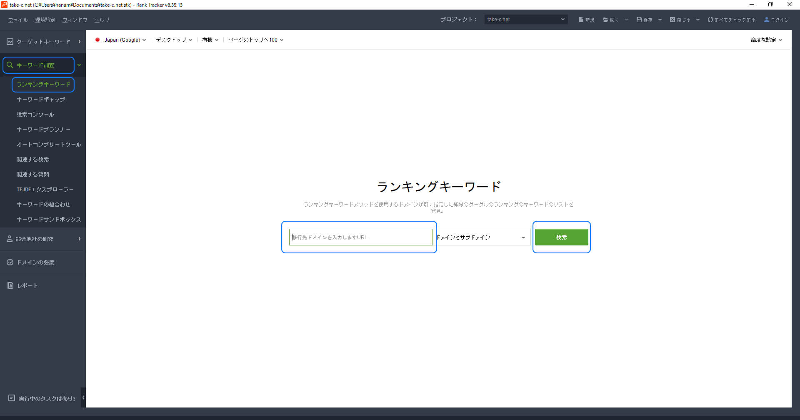The width and height of the screenshot is (800, 420).
Task: Select TF-IDFエクスプローラー in sidebar
Action: (45, 189)
